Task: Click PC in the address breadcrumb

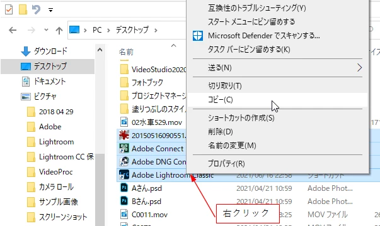Action: tap(97, 30)
